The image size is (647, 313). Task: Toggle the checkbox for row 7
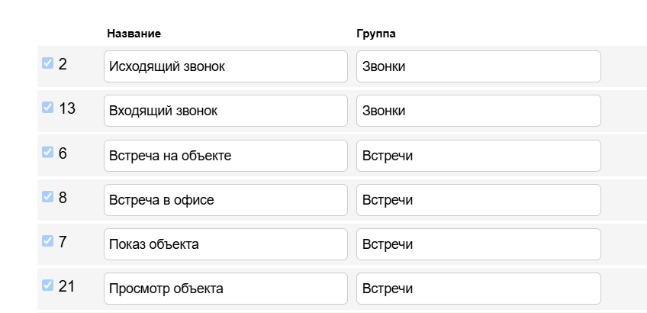click(x=47, y=240)
